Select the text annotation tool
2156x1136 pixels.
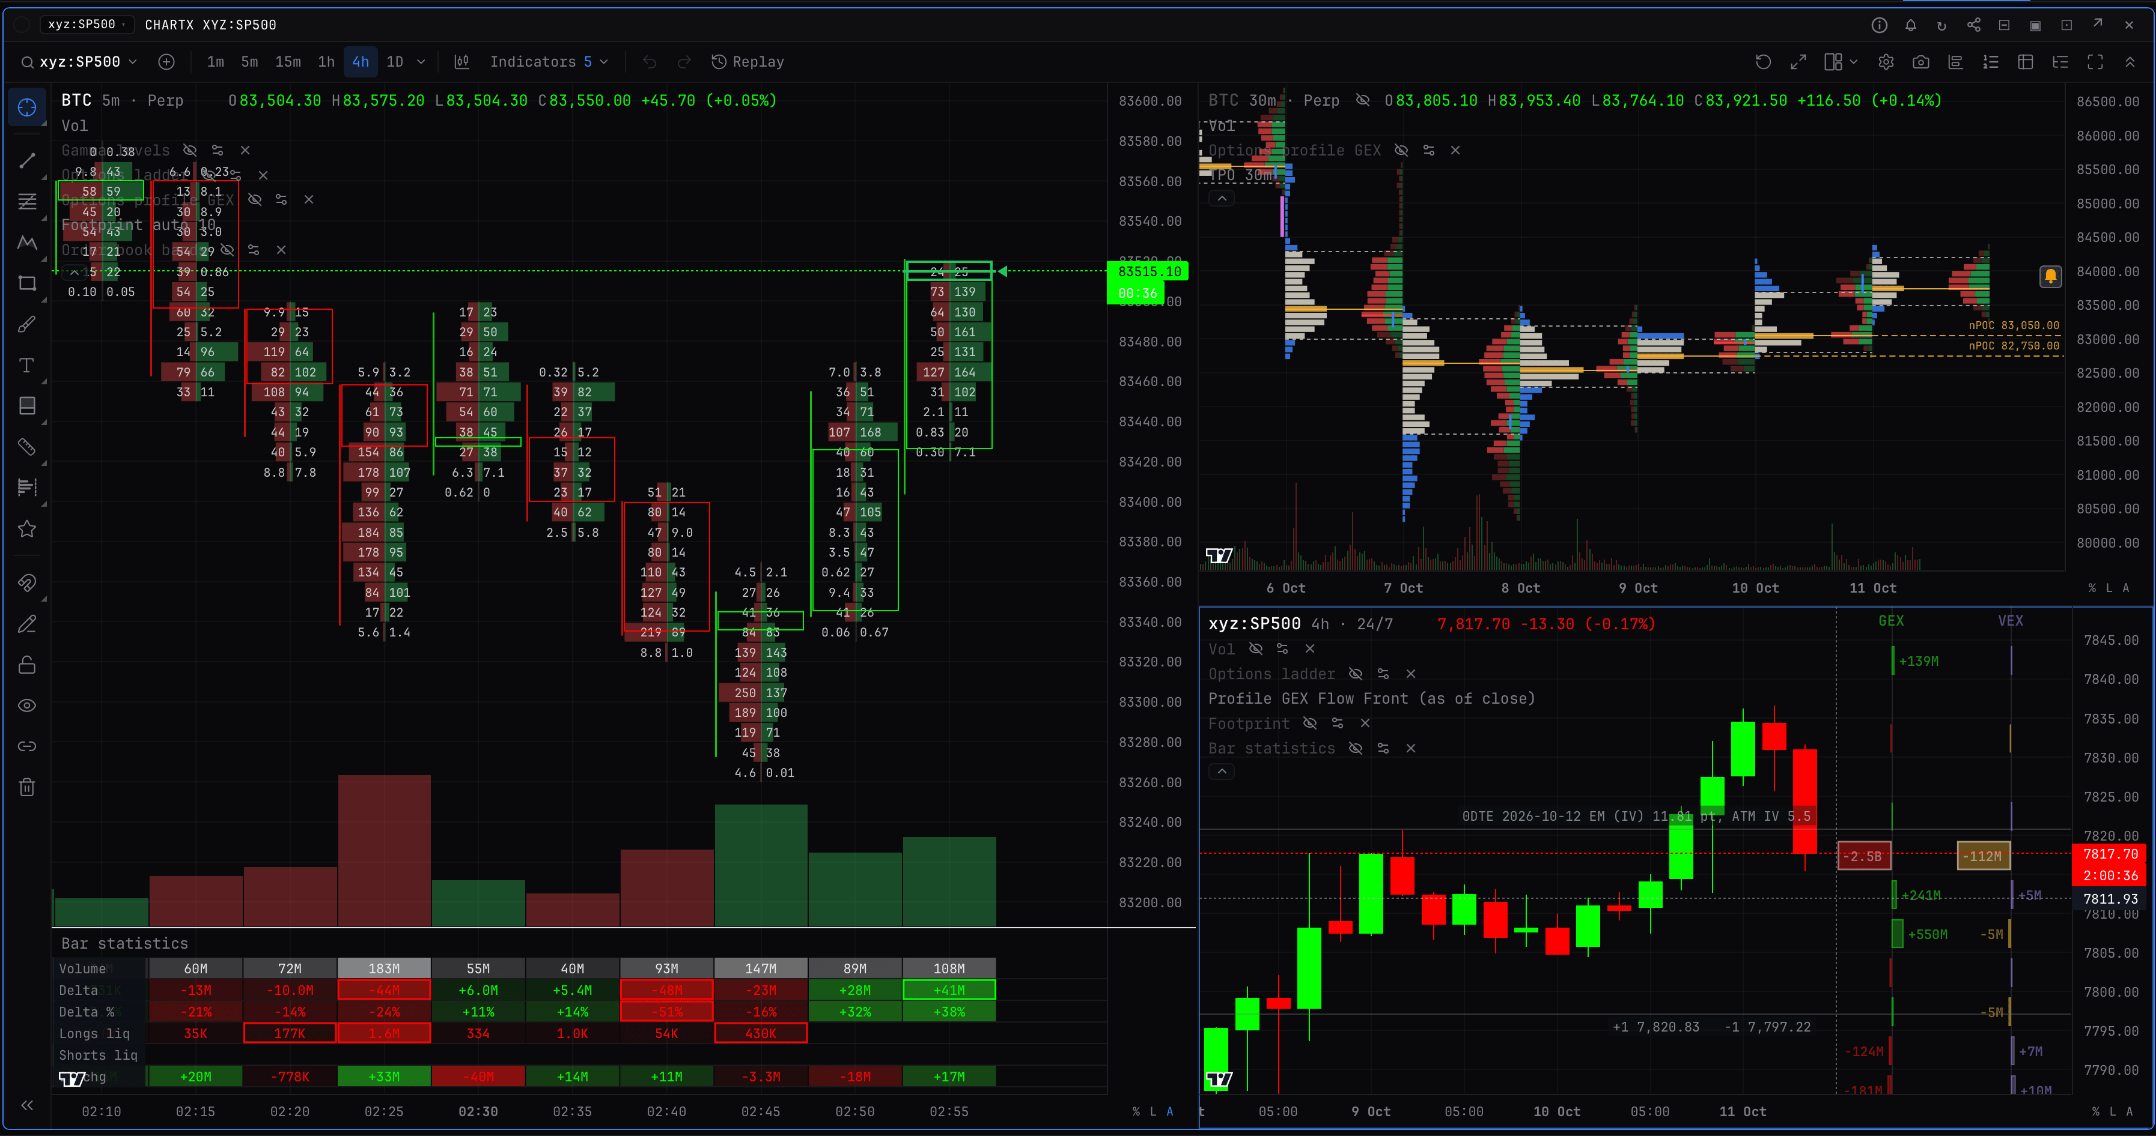(x=27, y=364)
